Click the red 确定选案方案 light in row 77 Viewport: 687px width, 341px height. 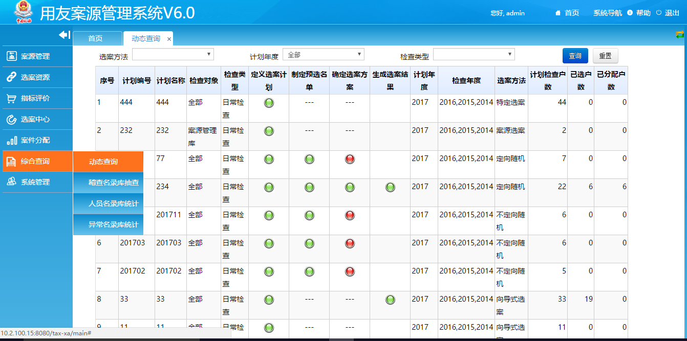pyautogui.click(x=350, y=159)
